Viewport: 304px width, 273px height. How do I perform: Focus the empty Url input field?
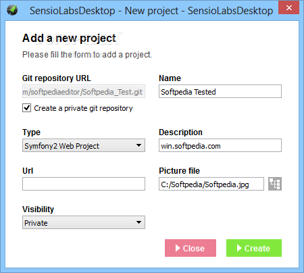[84, 184]
